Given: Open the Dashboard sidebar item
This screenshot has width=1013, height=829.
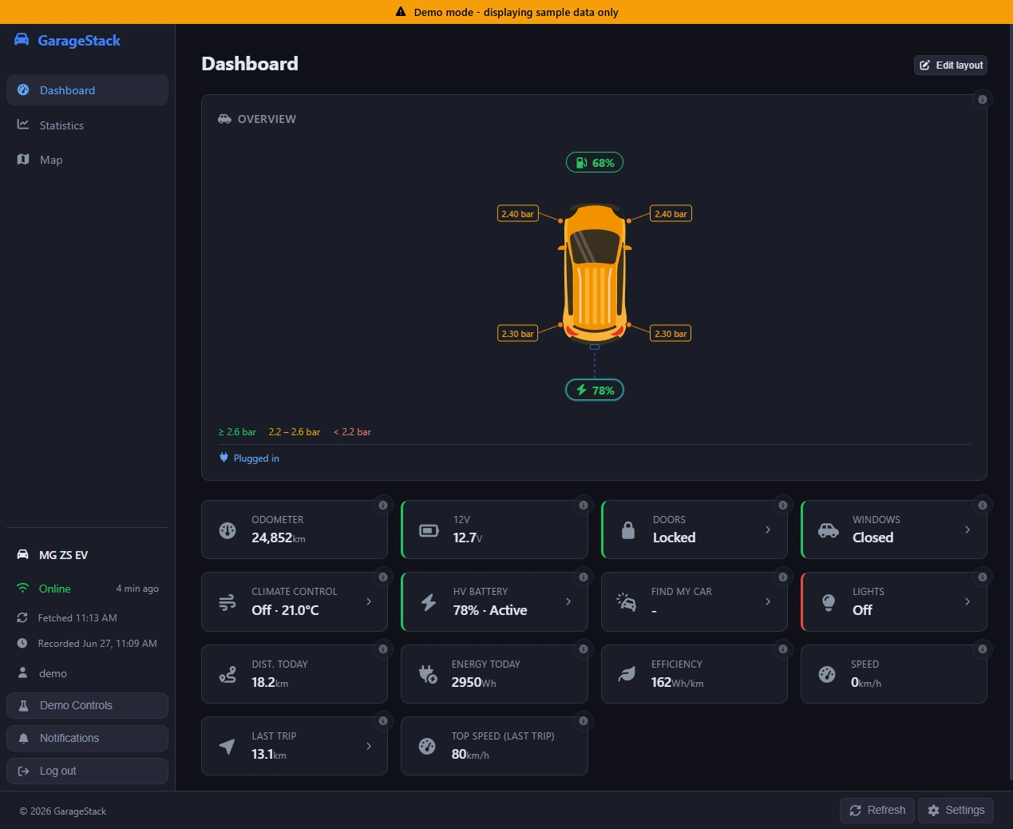Looking at the screenshot, I should pos(87,90).
